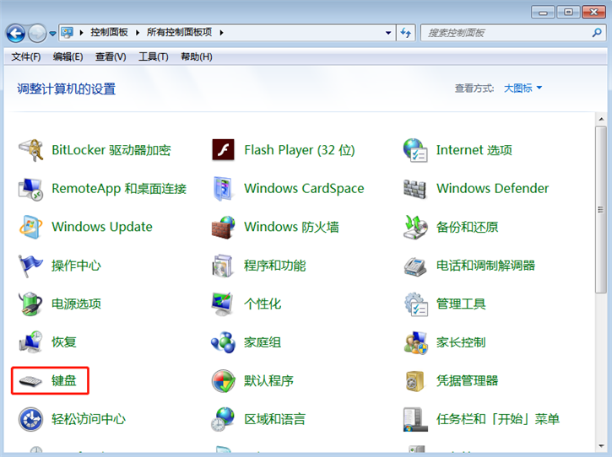
Task: Open the Flash Player (32 位) icon
Action: 223,150
